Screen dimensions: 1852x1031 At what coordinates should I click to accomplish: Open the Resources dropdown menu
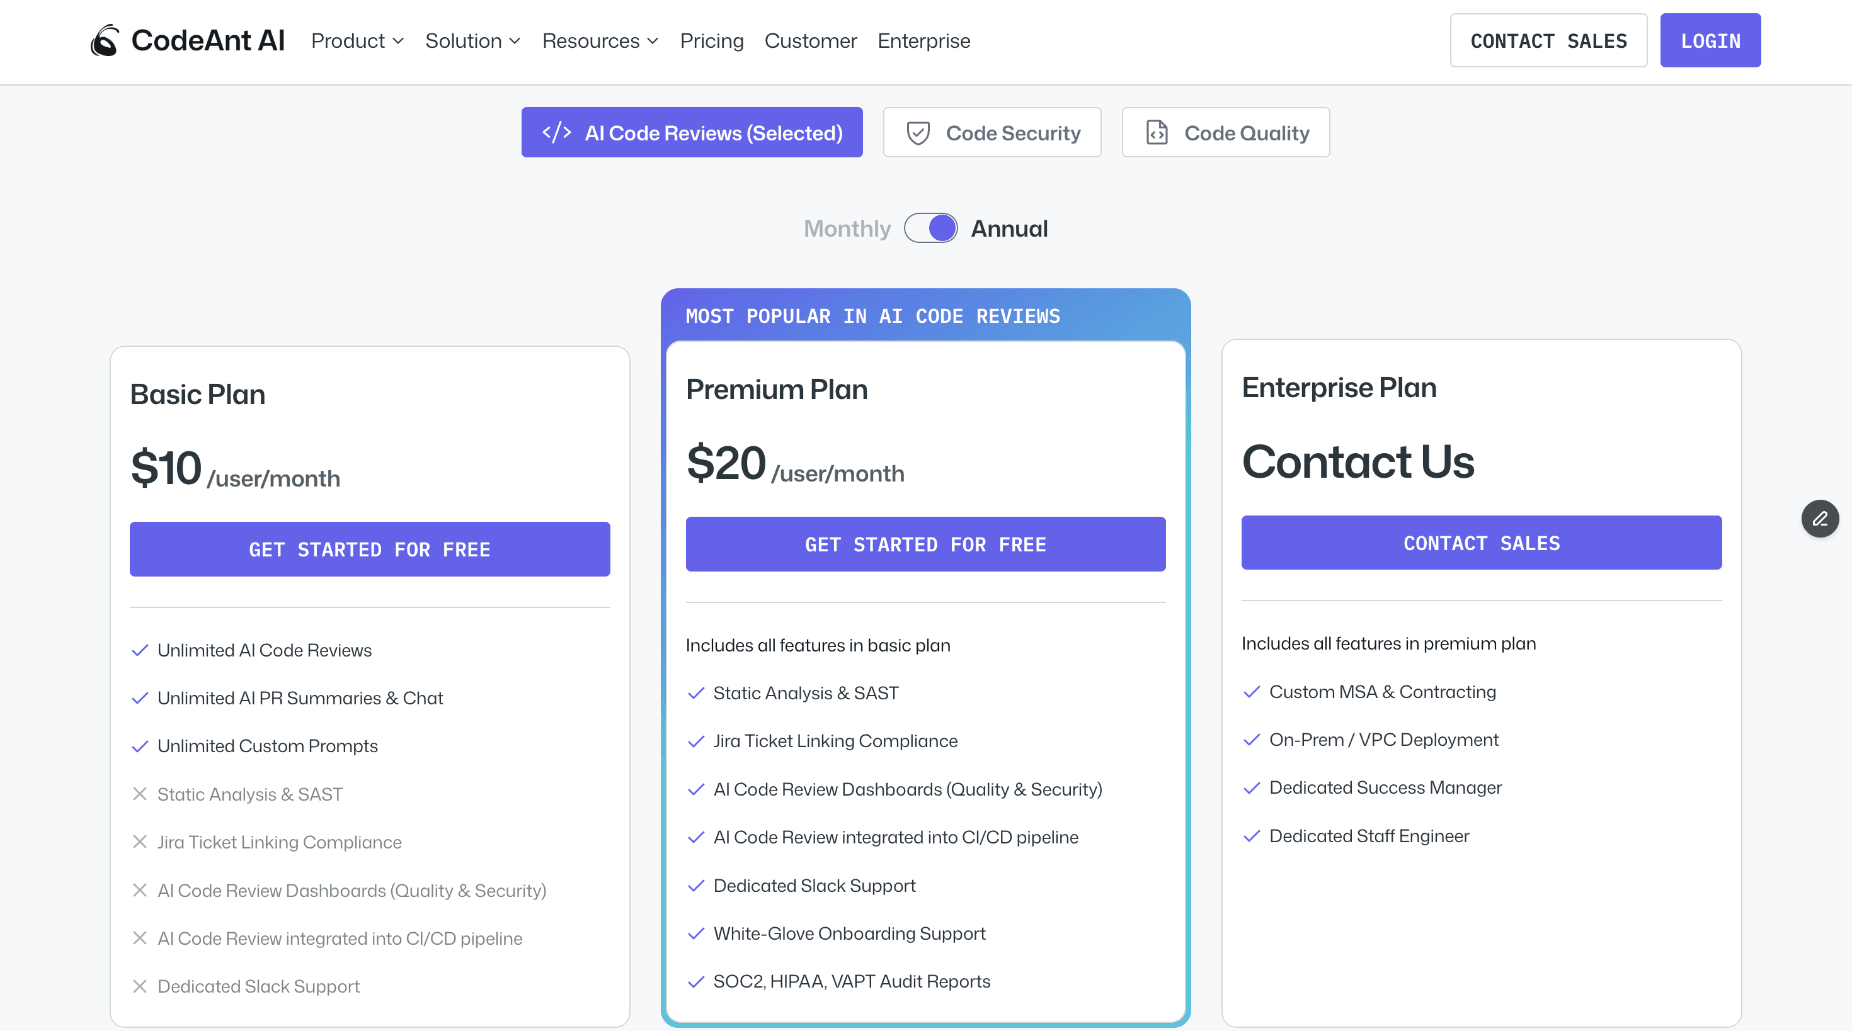[600, 41]
